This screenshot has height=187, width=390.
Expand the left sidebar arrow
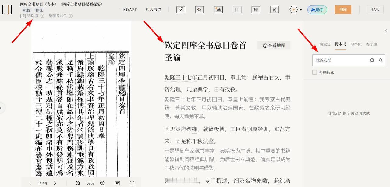(2, 108)
